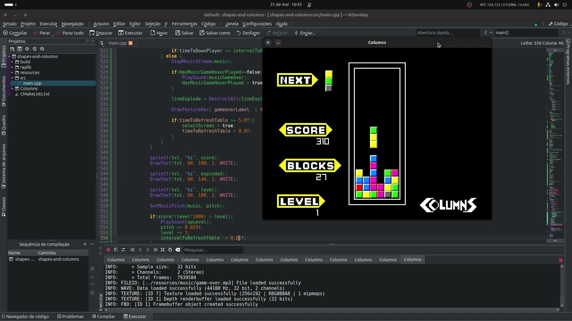Jump to first item in output toolbar
Screen dimensions: 572x321
pyautogui.click(x=133, y=250)
